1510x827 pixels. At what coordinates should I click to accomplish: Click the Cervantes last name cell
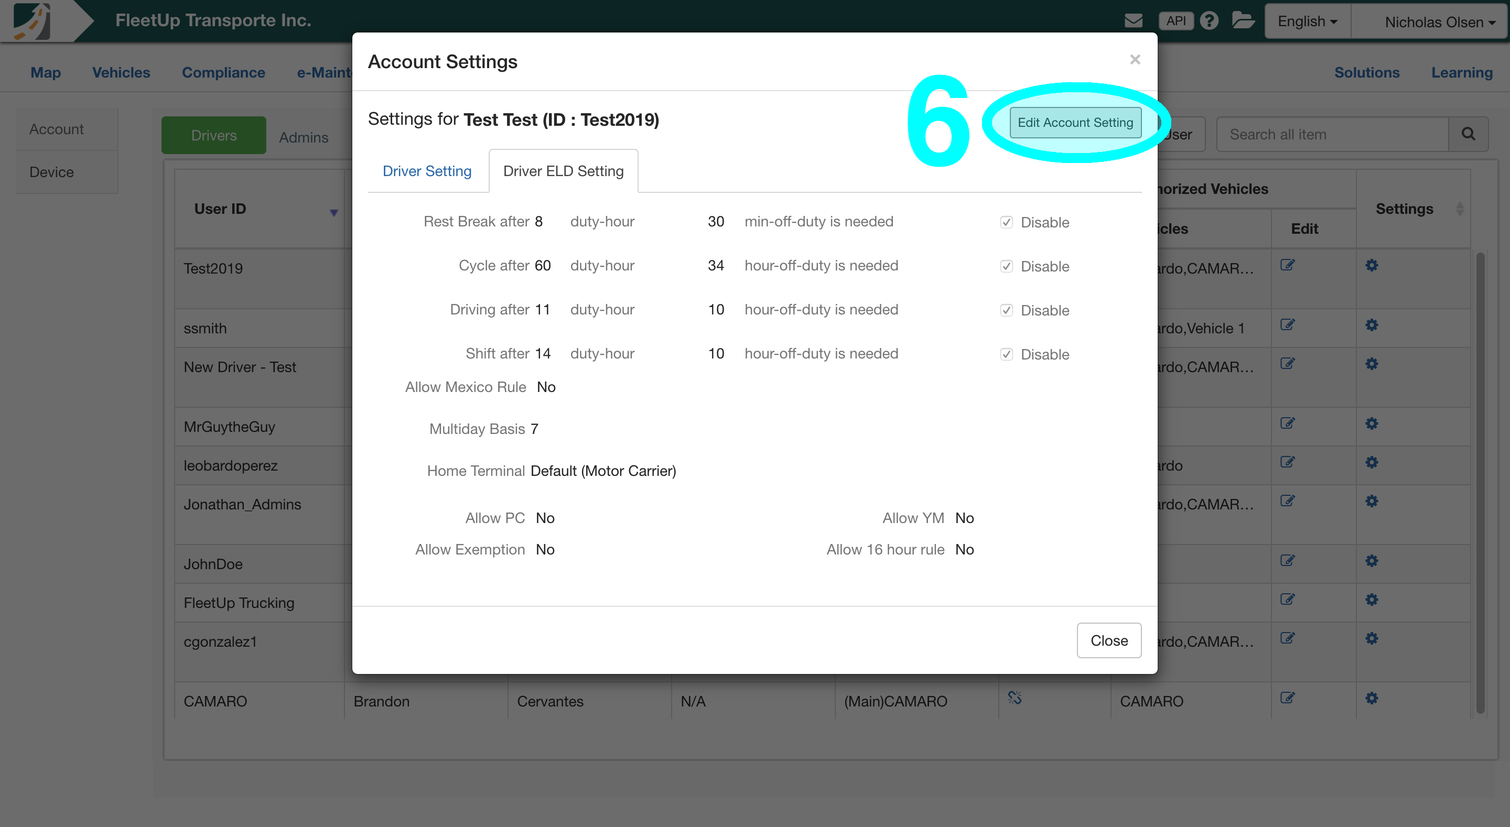(x=590, y=701)
